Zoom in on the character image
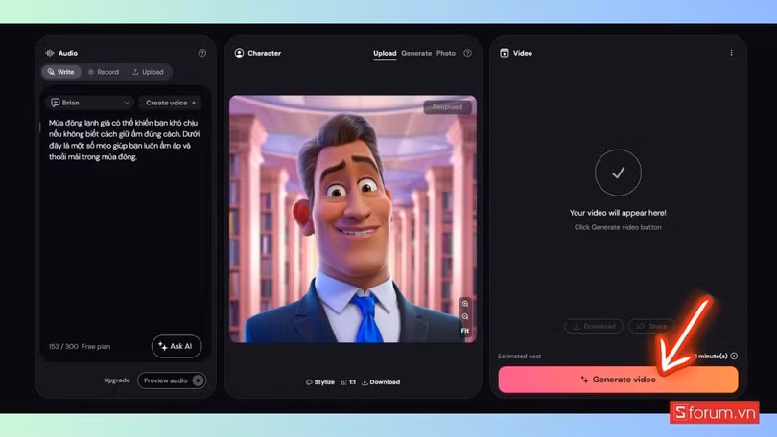Image resolution: width=777 pixels, height=437 pixels. [x=465, y=304]
